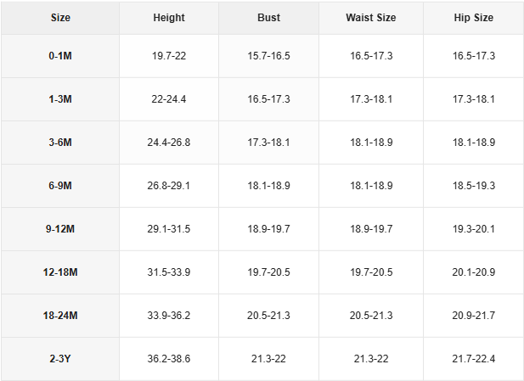The image size is (524, 381).
Task: Select the 1-3M size row label
Action: [60, 99]
